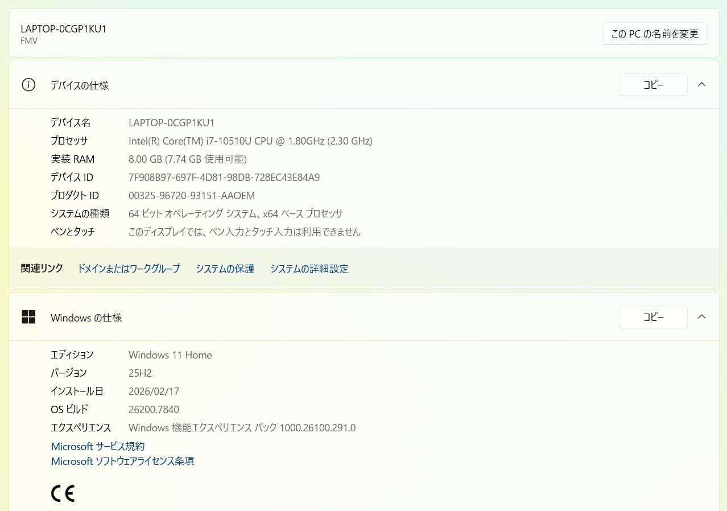Copy Windows specifications with コピー button

point(653,317)
